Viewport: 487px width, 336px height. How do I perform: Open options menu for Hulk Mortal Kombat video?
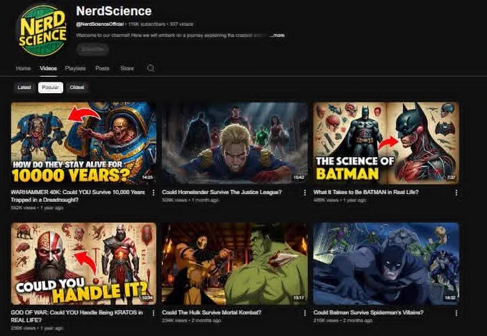pos(304,313)
